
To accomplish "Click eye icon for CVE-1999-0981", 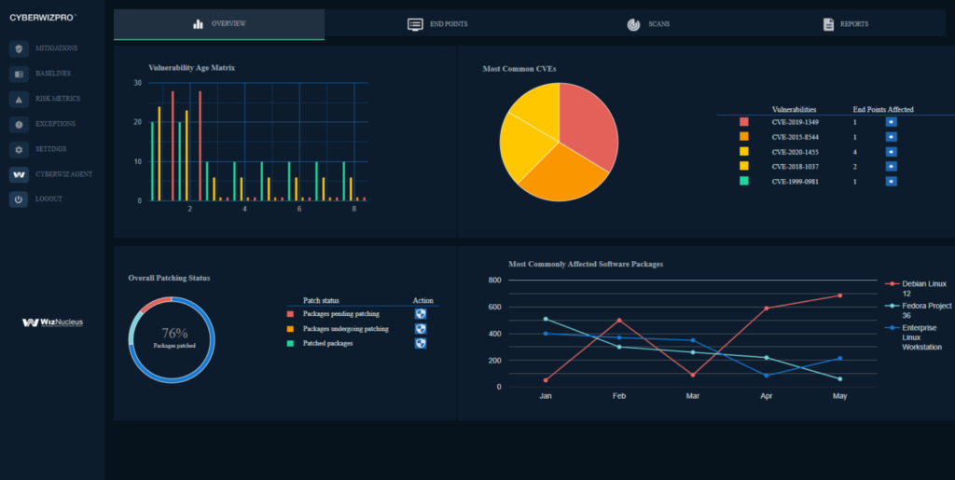I will coord(891,181).
